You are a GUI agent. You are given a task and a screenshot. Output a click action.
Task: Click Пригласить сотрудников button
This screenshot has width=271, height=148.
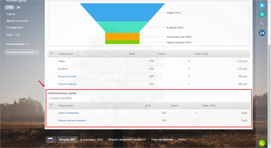[x=22, y=52]
